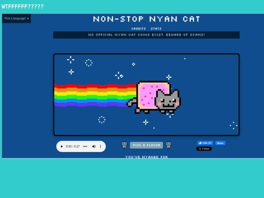Play the Nyan Cat audio track
Viewport: 264px width, 198px height.
click(x=62, y=147)
